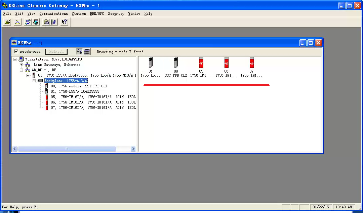Select the red module icon in slot 07

pos(251,63)
